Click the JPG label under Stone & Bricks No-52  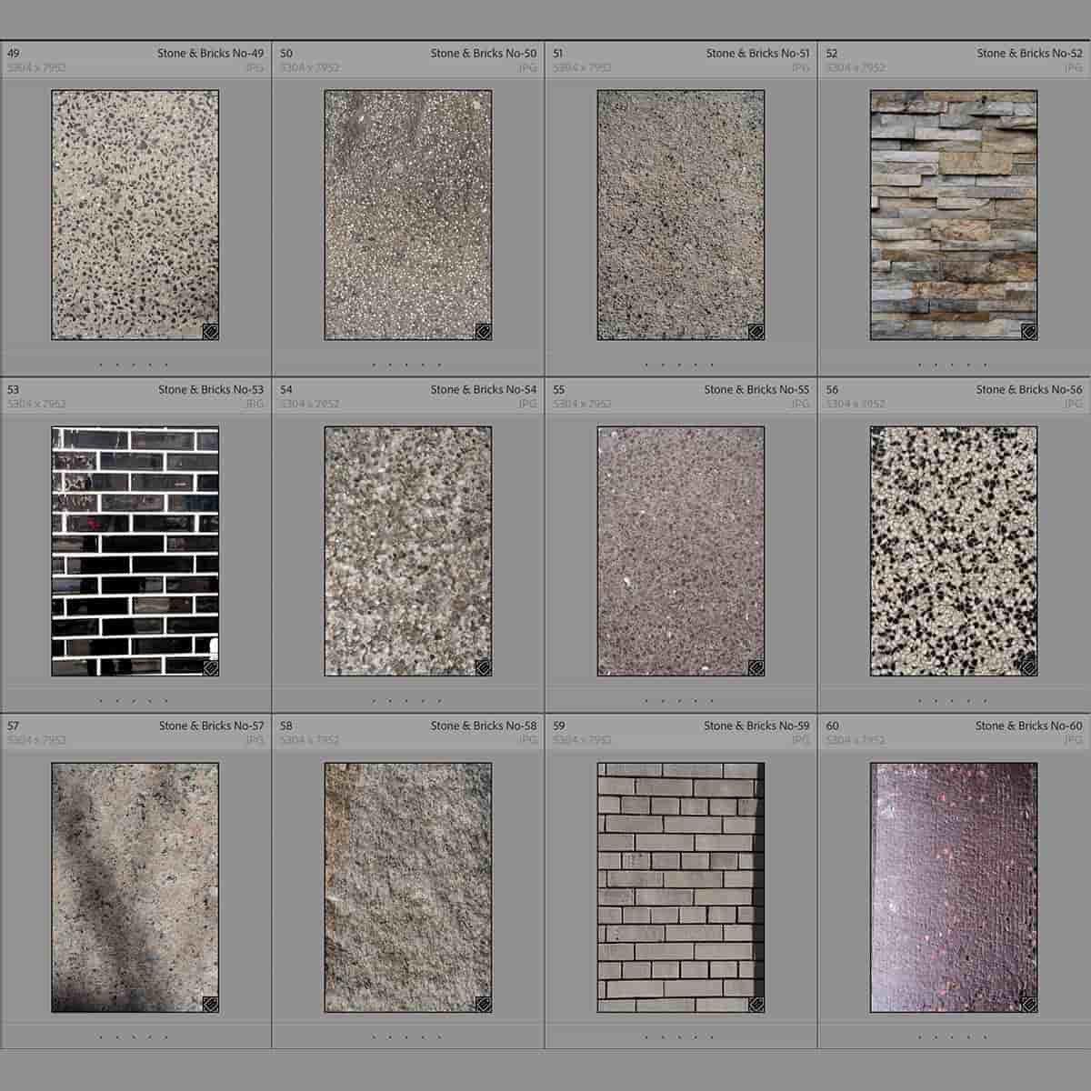1074,67
